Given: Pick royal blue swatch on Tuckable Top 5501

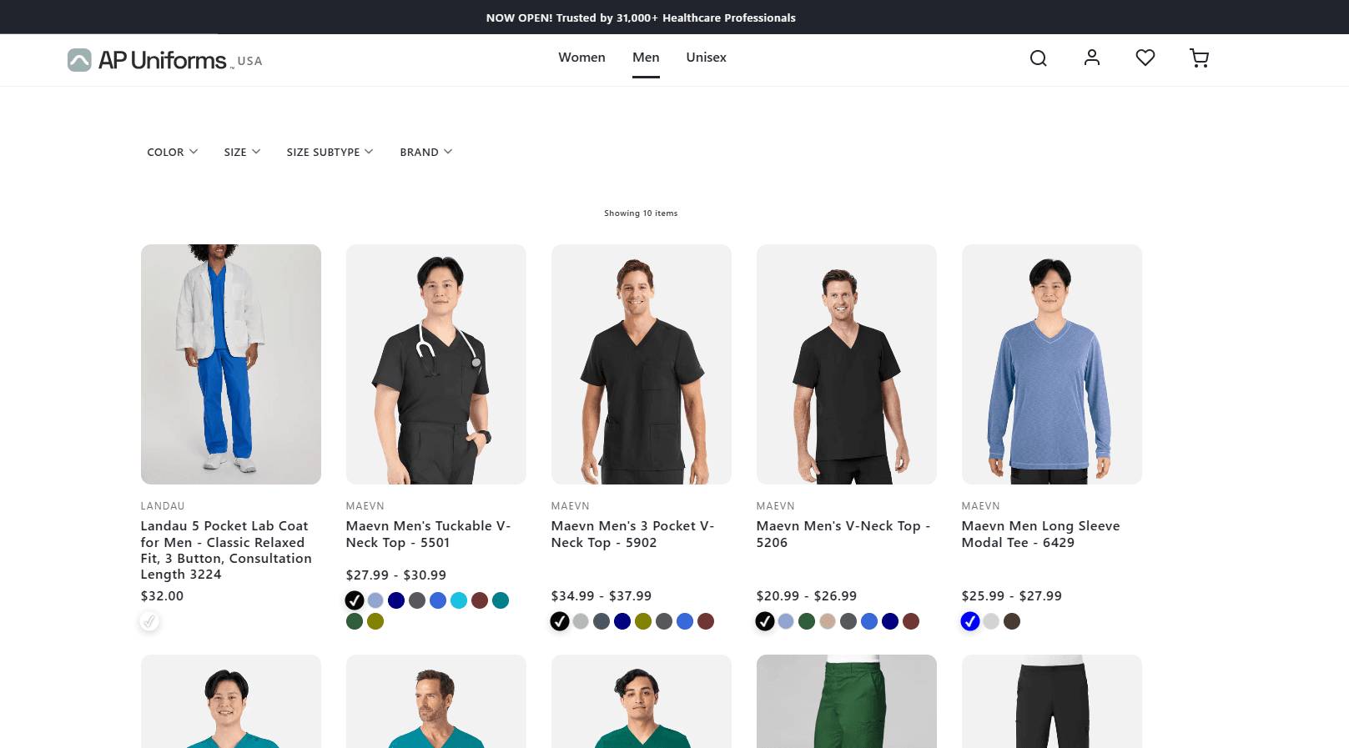Looking at the screenshot, I should click(438, 600).
